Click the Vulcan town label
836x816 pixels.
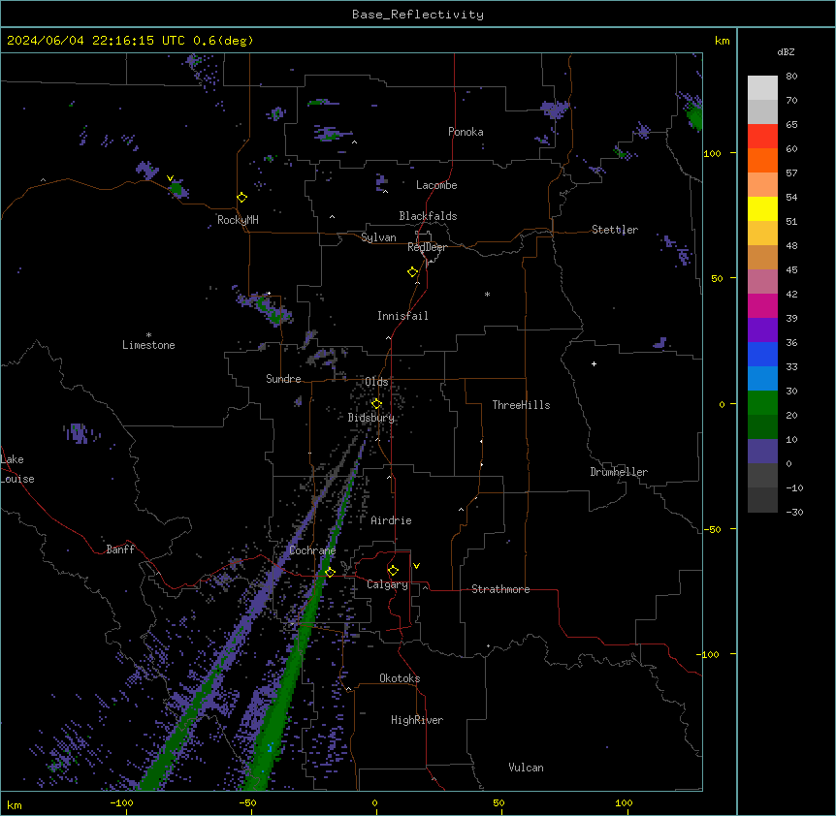(x=526, y=768)
